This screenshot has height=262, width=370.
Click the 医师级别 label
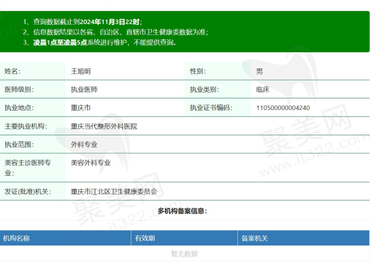pos(19,89)
